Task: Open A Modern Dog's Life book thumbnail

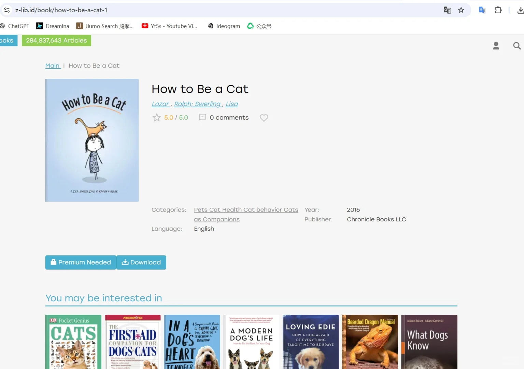Action: tap(252, 342)
